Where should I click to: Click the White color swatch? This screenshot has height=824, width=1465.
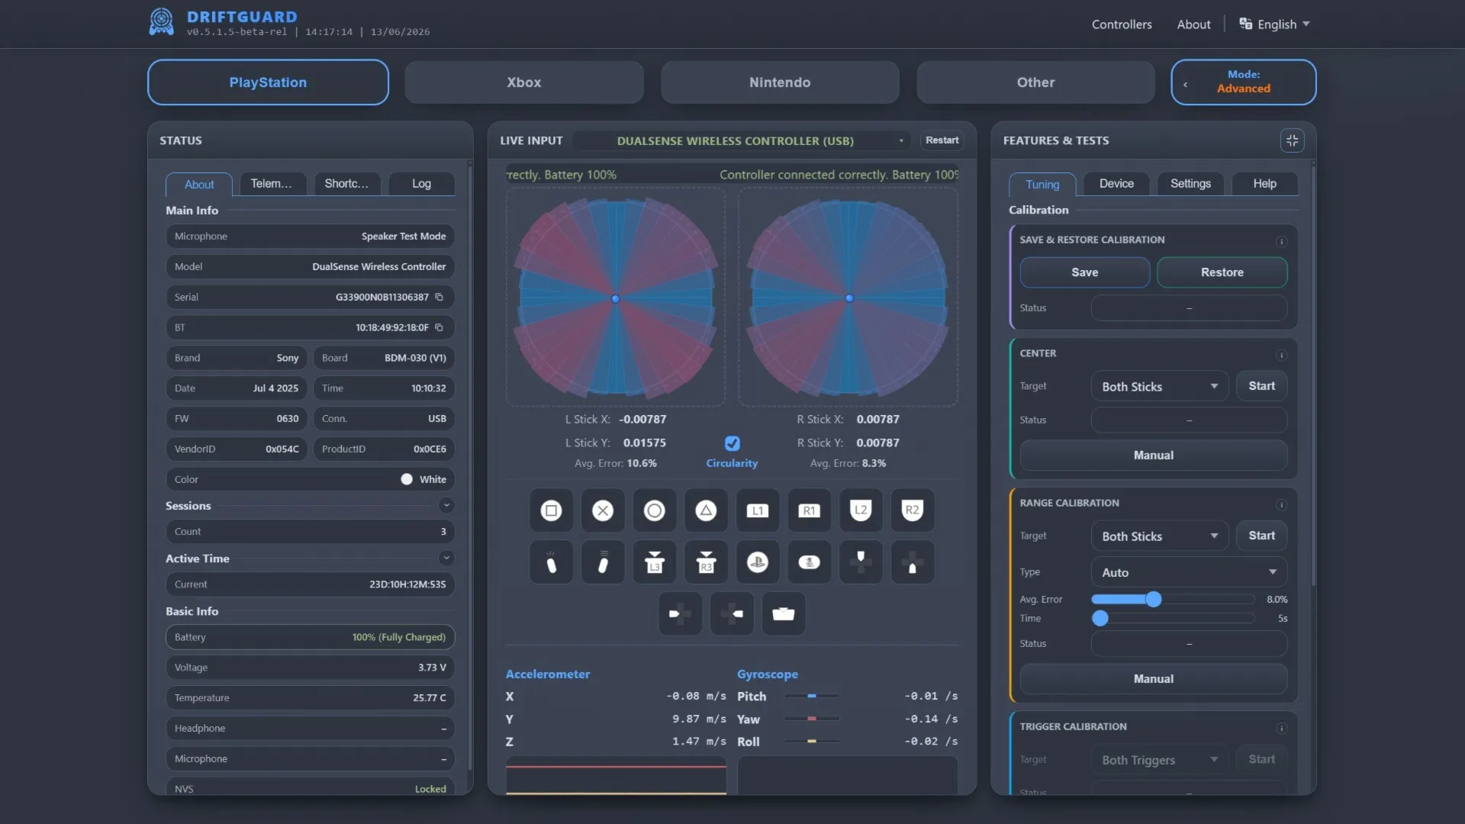[x=407, y=479]
